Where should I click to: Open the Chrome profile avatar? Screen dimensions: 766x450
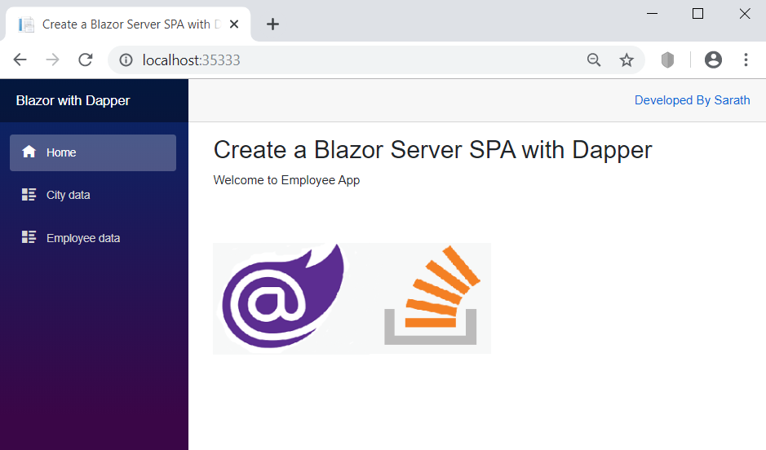pos(713,60)
